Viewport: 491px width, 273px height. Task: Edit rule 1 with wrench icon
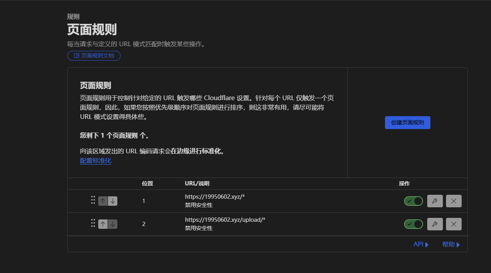click(x=435, y=201)
